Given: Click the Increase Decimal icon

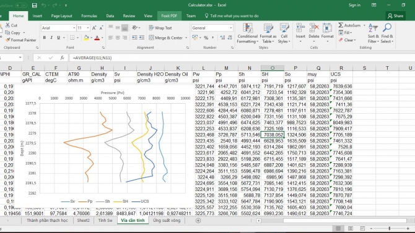Looking at the screenshot, I should coord(222,38).
